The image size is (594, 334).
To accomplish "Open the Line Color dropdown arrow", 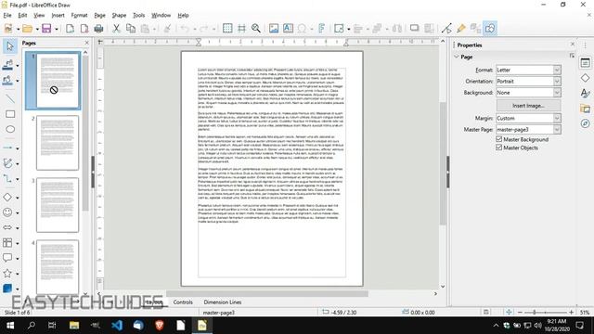I will 18,66.
